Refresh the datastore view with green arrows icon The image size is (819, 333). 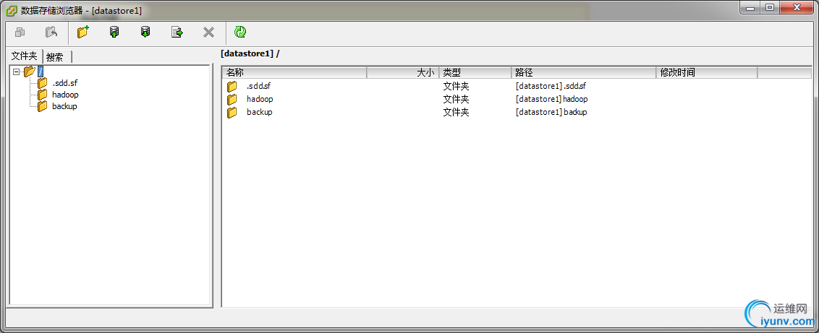click(240, 33)
